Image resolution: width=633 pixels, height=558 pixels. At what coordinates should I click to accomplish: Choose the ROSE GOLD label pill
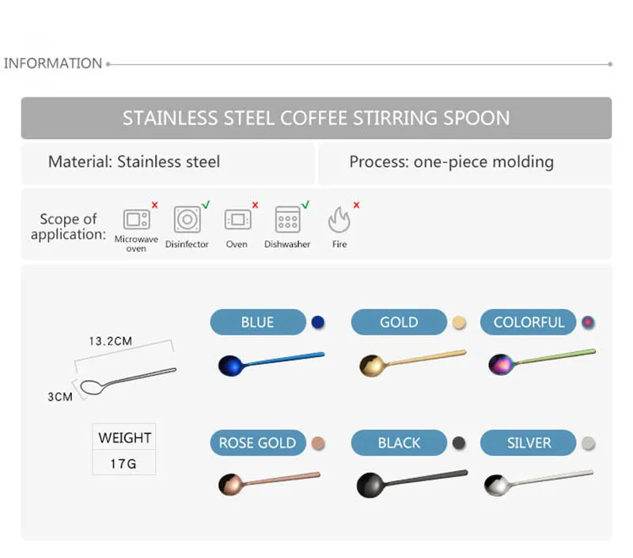[x=258, y=443]
